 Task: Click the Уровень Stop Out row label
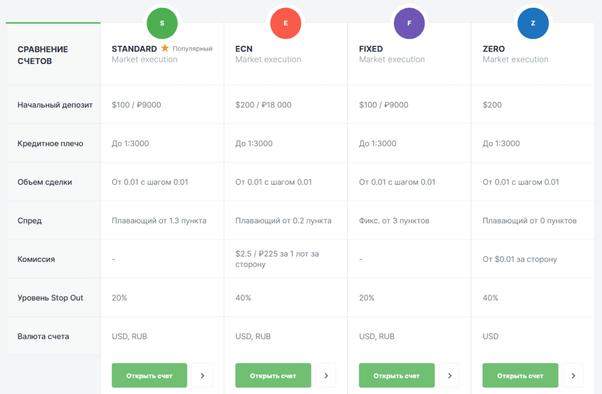51,298
